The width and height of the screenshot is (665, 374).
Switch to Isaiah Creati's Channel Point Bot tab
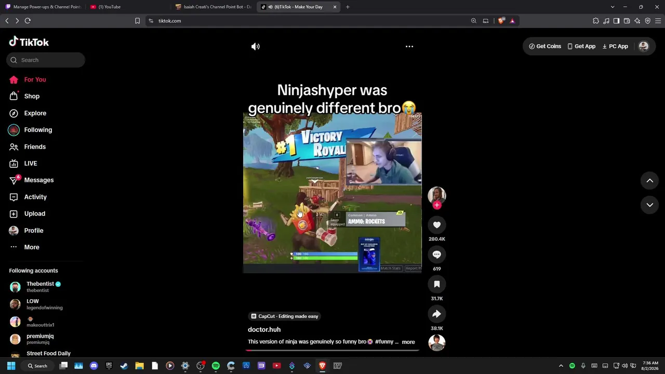tap(214, 7)
